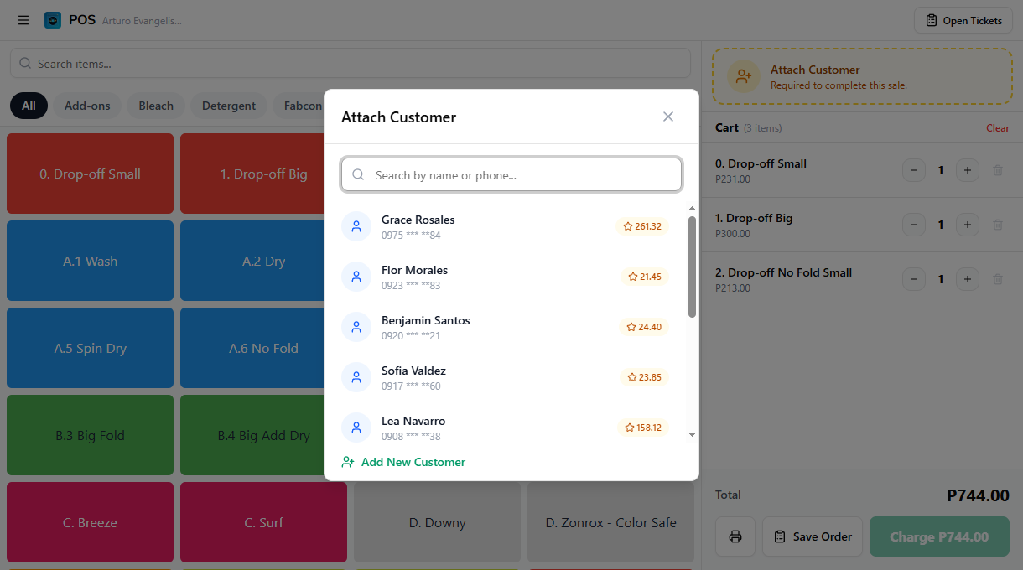Image resolution: width=1023 pixels, height=570 pixels.
Task: Open the hamburger navigation menu
Action: click(x=23, y=20)
